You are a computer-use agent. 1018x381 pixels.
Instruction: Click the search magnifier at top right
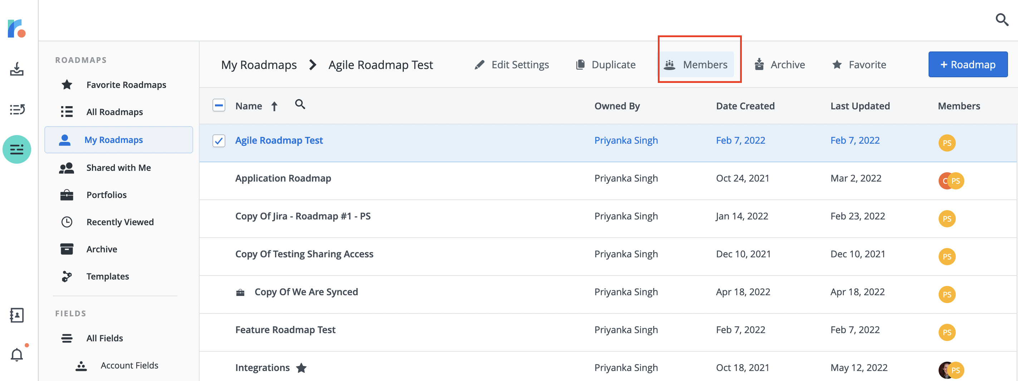click(x=1002, y=19)
